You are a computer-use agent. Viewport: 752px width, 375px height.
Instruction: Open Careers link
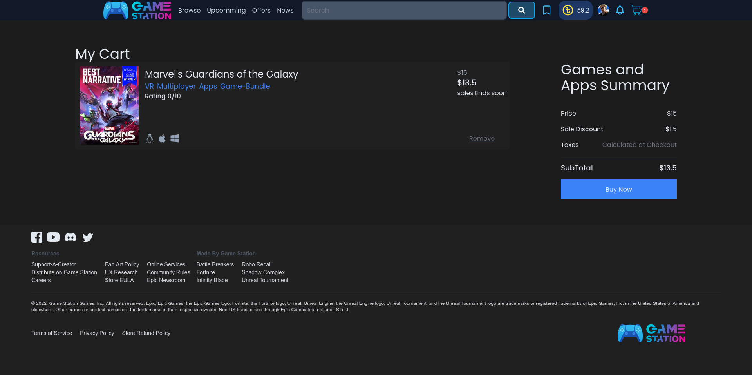(41, 280)
